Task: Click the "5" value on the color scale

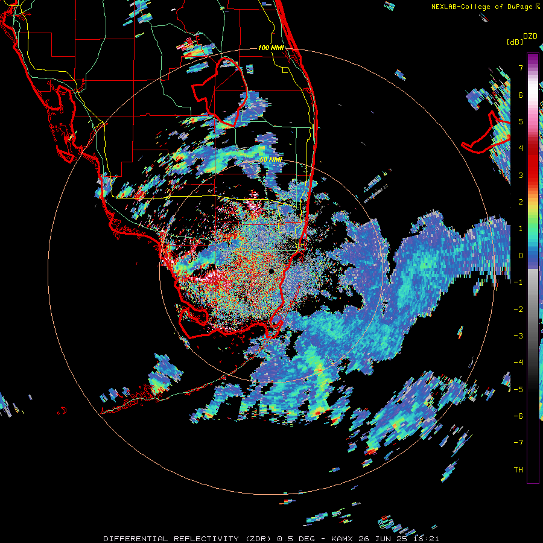Action: click(521, 121)
